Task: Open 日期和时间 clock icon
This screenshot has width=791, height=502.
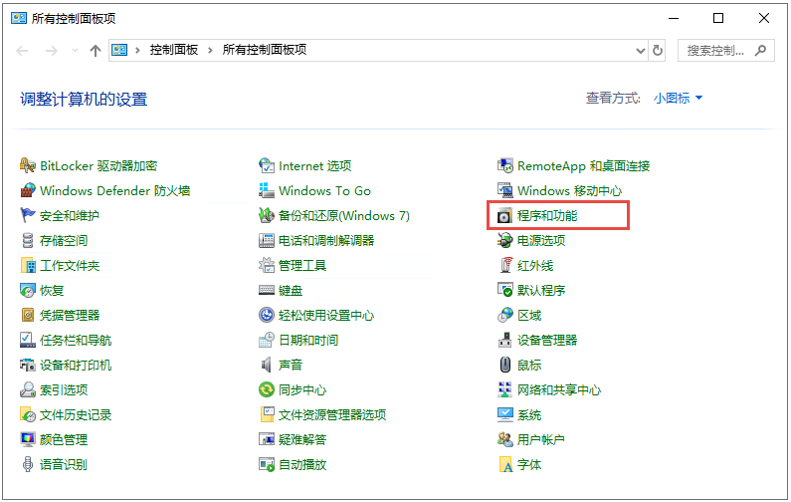Action: tap(267, 340)
